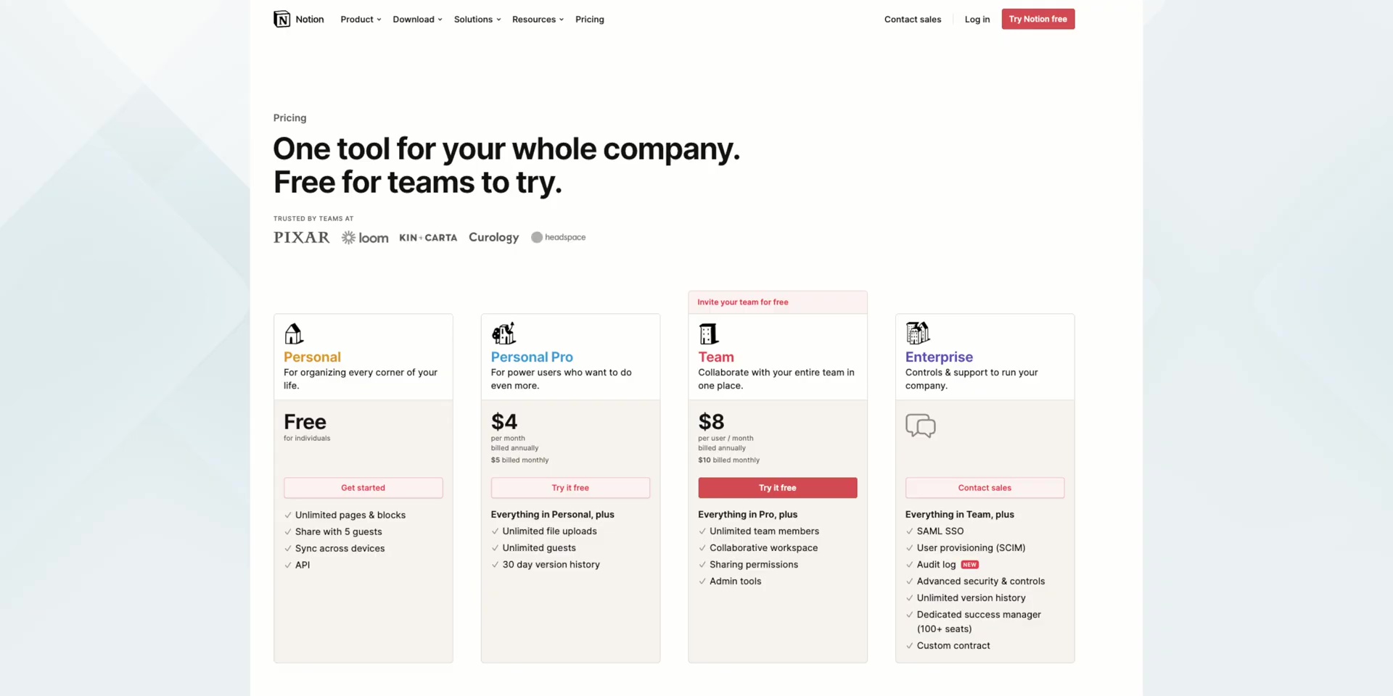Click Contact sales on Enterprise plan
The height and width of the screenshot is (696, 1393).
[x=985, y=488]
